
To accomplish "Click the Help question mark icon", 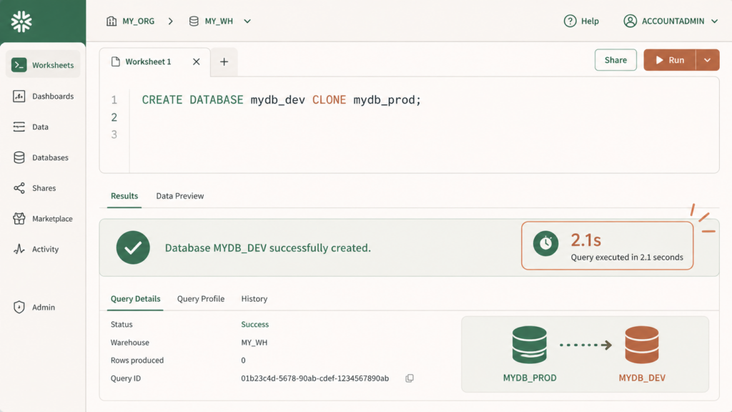I will [x=570, y=21].
